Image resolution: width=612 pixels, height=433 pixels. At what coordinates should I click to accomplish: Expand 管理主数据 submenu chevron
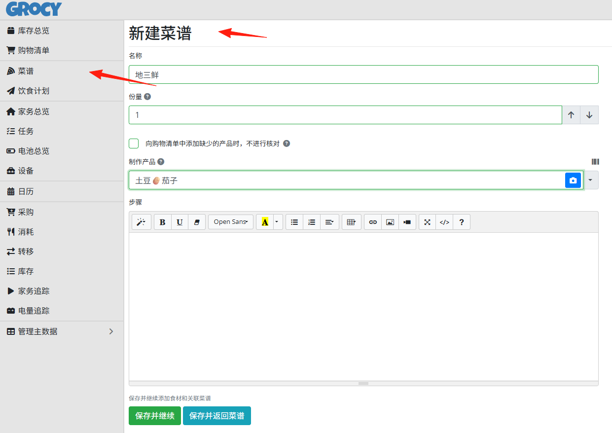tap(111, 331)
